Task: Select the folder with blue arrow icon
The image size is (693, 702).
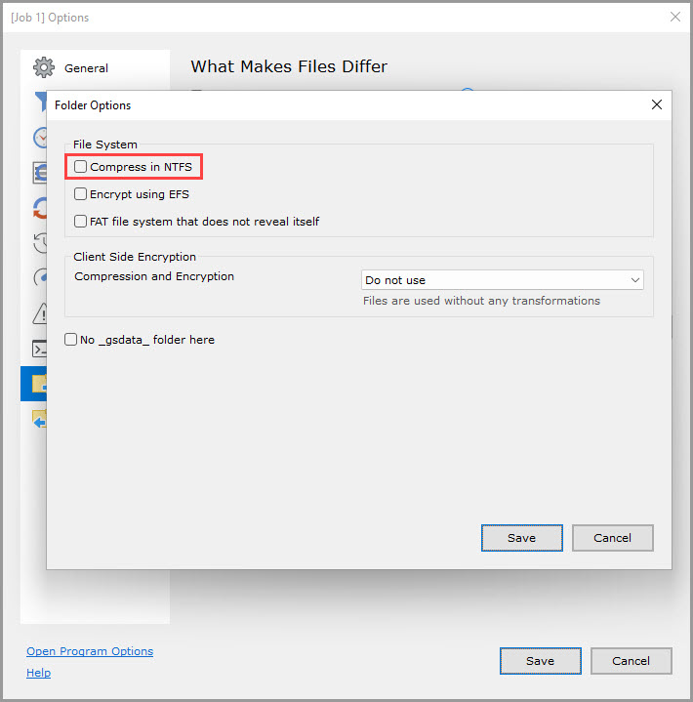Action: click(x=39, y=419)
